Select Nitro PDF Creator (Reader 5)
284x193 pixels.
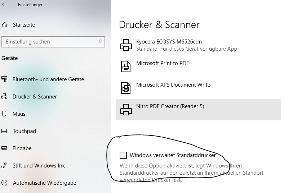(x=199, y=110)
